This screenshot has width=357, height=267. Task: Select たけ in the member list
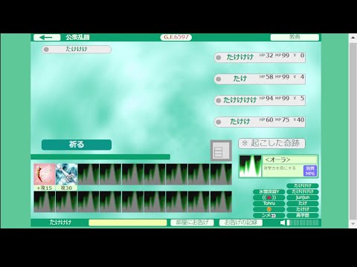pyautogui.click(x=303, y=203)
